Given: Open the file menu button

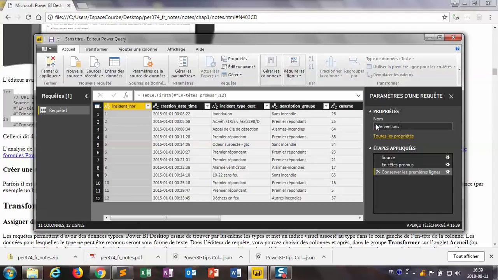Looking at the screenshot, I should 46,49.
